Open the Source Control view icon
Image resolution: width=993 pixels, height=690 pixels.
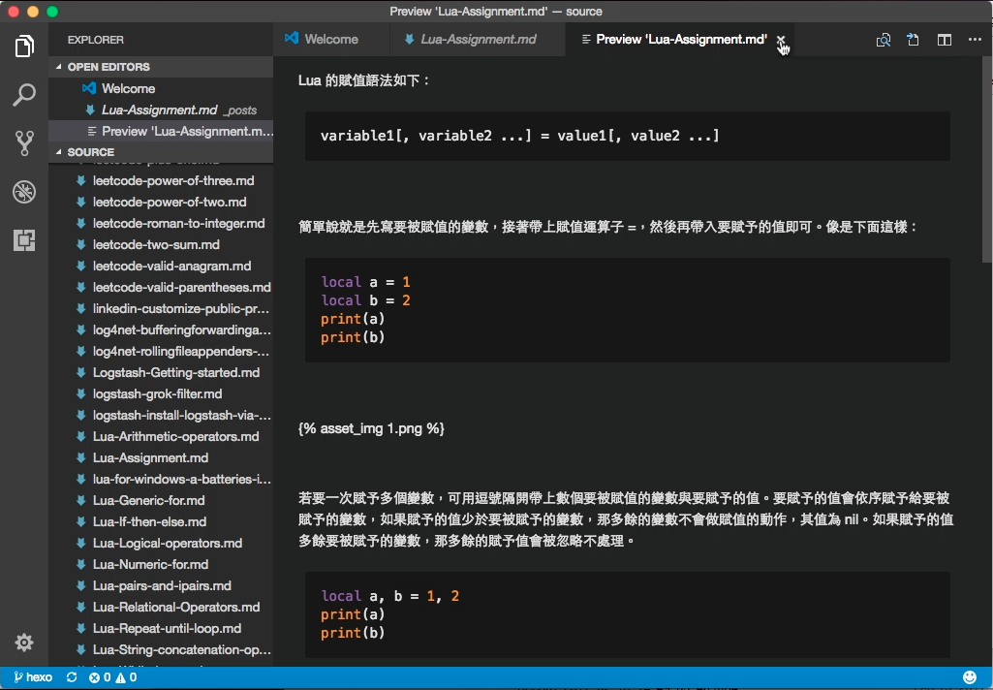click(x=24, y=143)
